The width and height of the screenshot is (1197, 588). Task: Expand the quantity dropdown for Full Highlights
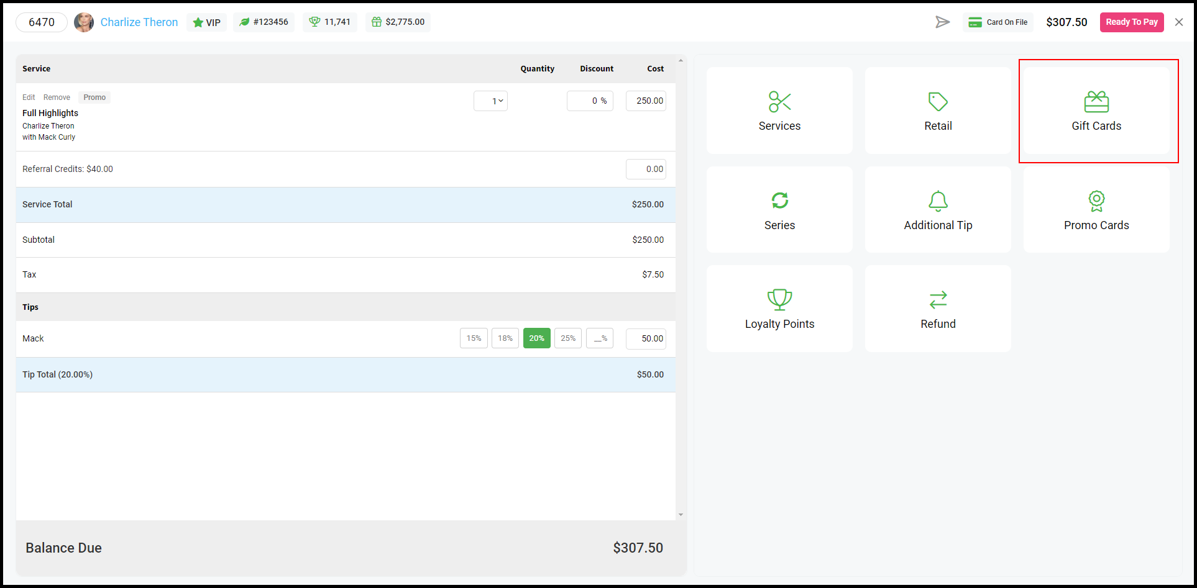point(491,101)
